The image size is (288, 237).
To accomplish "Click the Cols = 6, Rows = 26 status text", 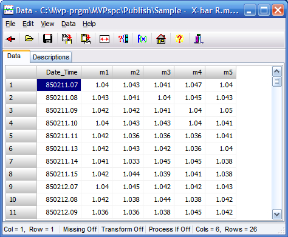I will point(226,229).
